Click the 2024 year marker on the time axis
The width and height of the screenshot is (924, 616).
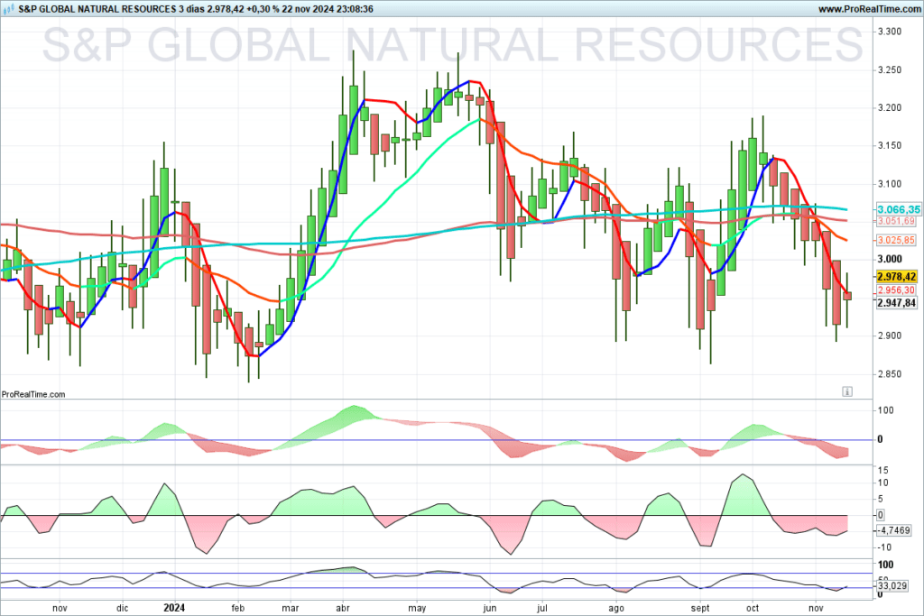click(174, 608)
